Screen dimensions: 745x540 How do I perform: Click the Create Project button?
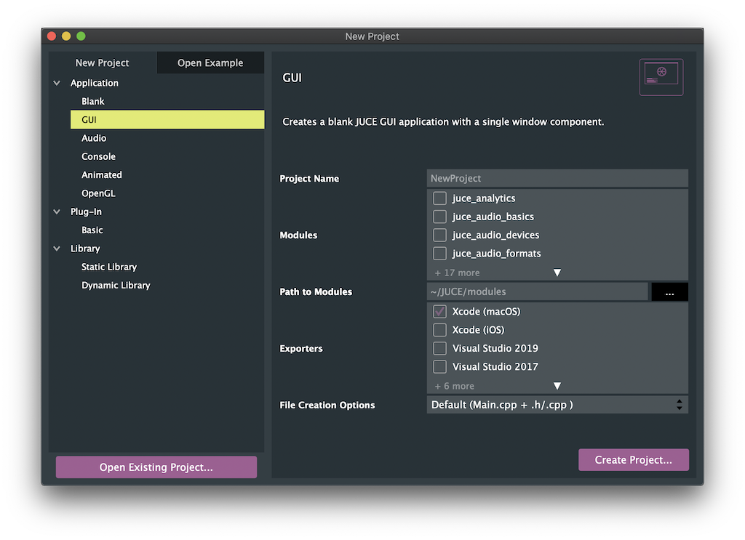[x=633, y=459]
